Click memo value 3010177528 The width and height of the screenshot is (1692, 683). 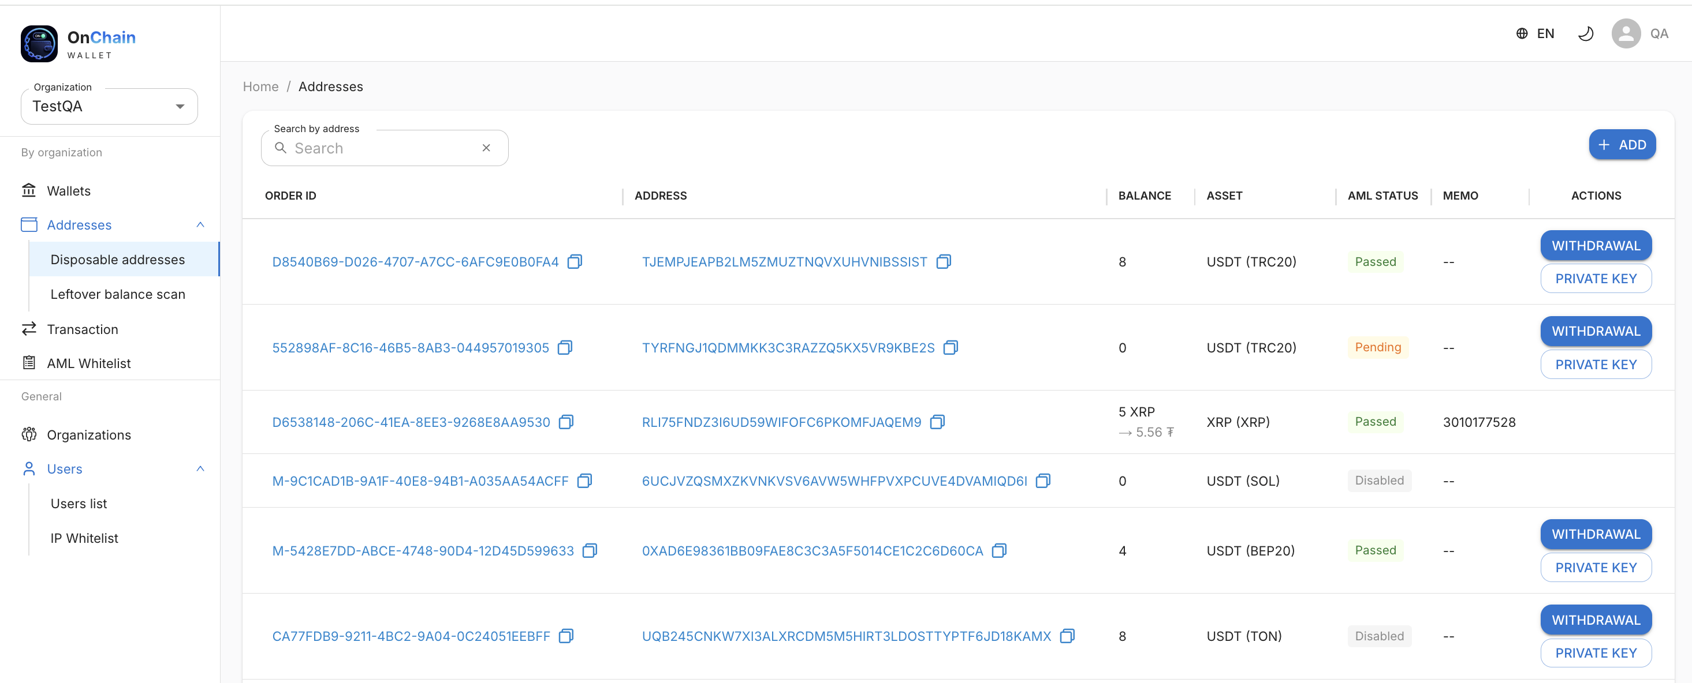(x=1478, y=422)
